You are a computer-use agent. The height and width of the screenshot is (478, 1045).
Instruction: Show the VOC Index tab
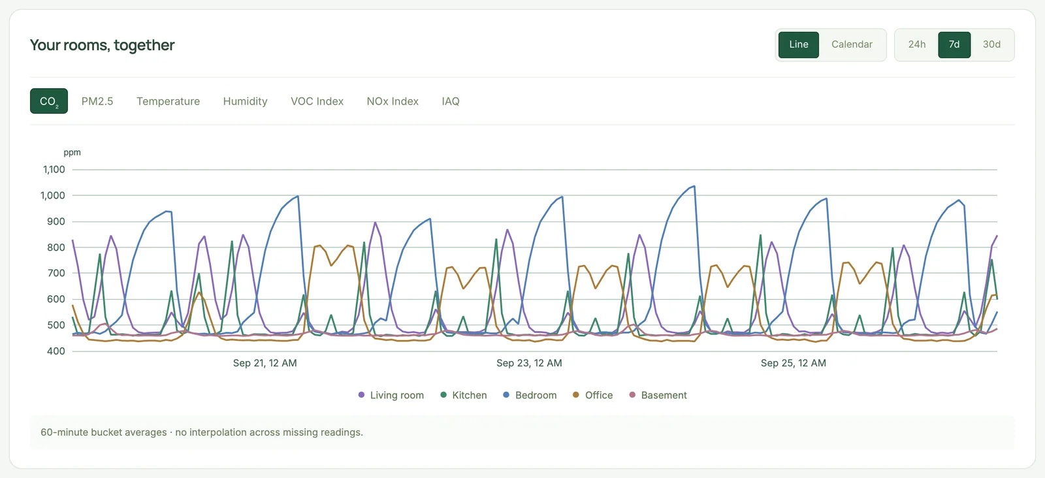[x=317, y=101]
